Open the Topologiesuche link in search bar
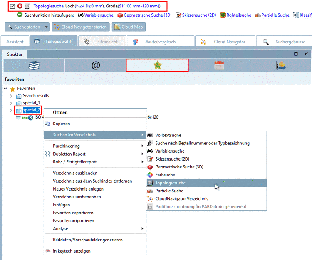This screenshot has height=260, width=312. 48,6
